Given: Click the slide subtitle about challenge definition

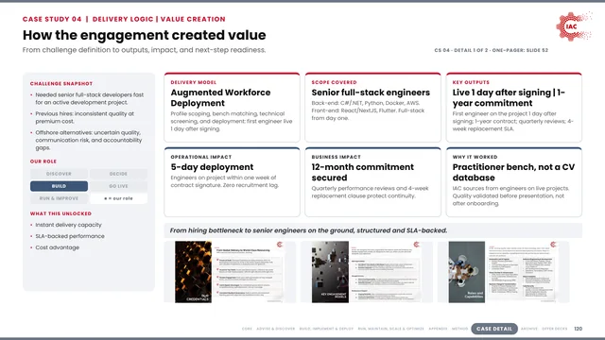Looking at the screenshot, I should (x=144, y=50).
